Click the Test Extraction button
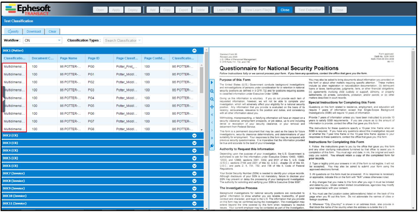Viewport: 418px width, 212px height. point(310,10)
